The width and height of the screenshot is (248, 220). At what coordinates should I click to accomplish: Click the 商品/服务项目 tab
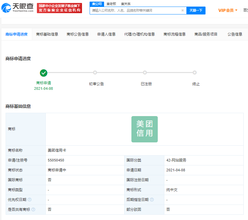point(206,34)
